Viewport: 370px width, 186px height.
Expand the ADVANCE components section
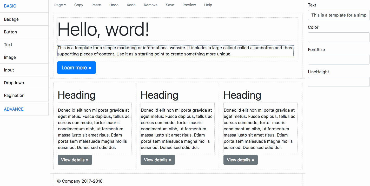(14, 109)
